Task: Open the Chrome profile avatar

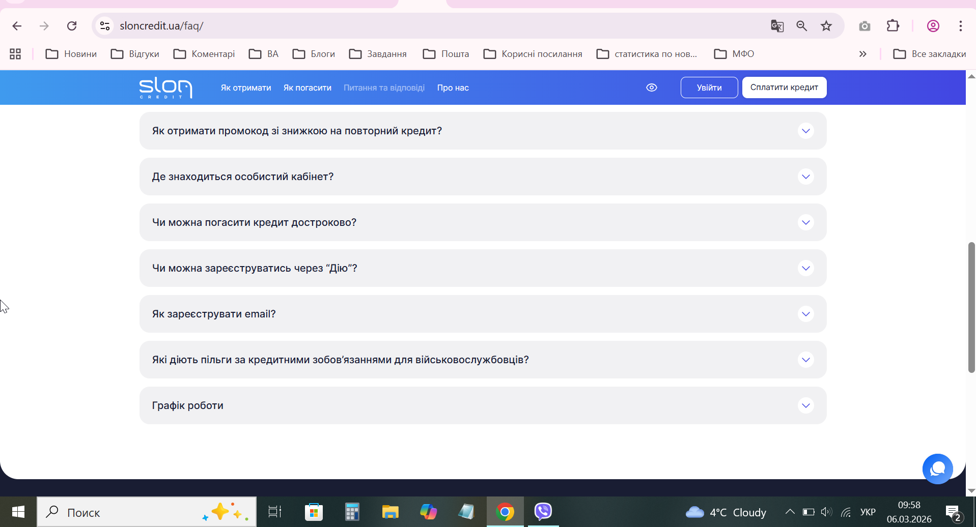Action: (x=933, y=26)
